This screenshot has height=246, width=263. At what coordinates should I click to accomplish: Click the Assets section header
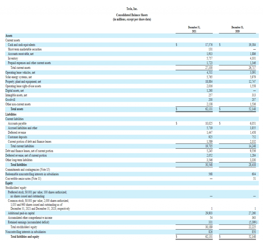[x=9, y=36]
